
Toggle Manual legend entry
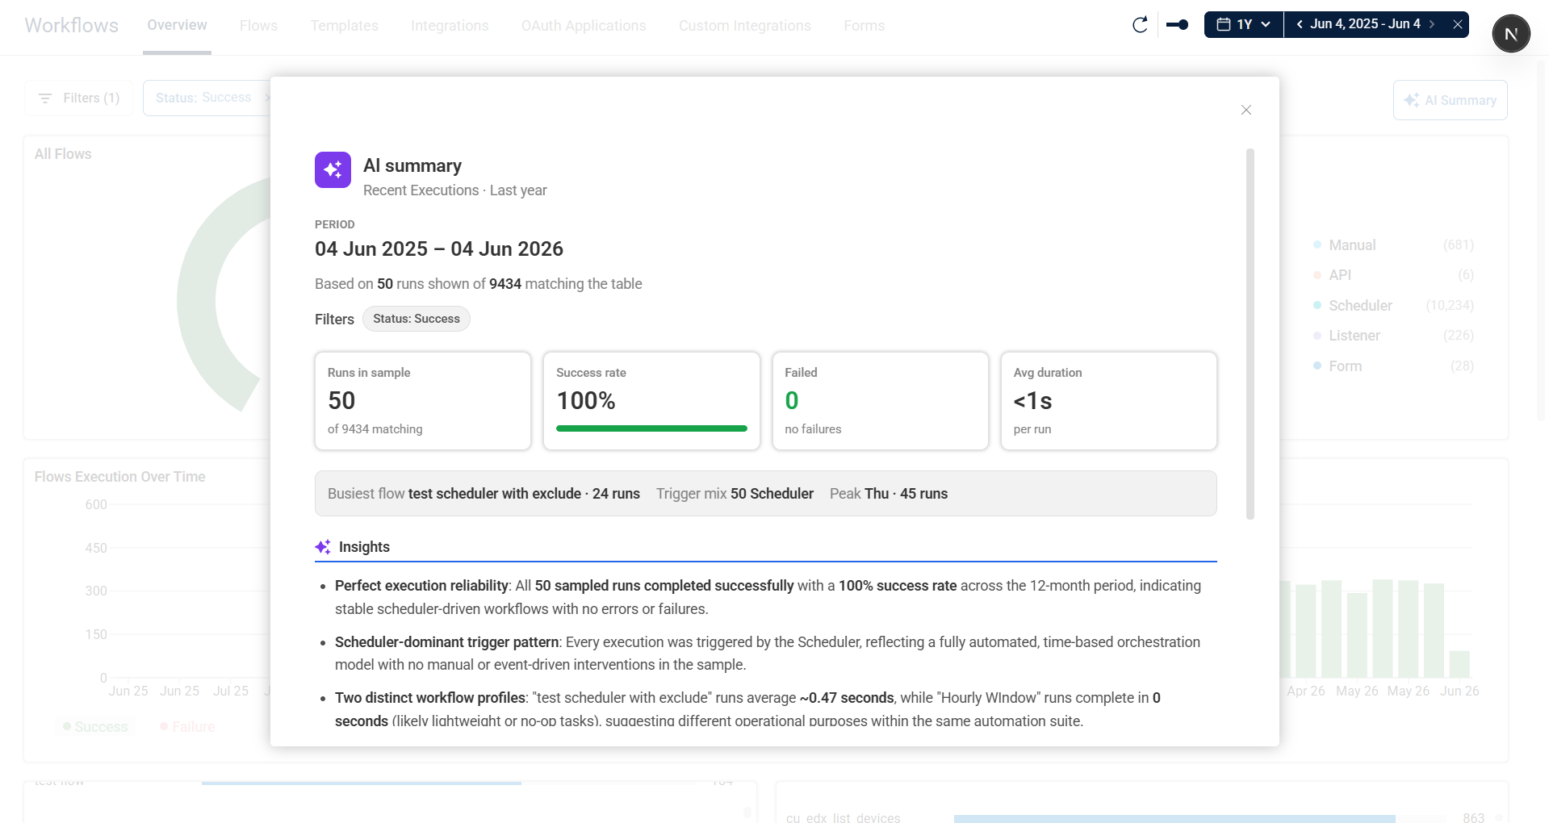pyautogui.click(x=1352, y=244)
